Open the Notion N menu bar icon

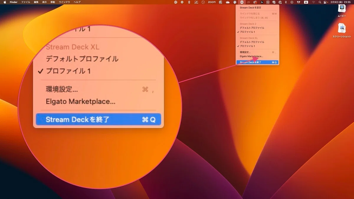point(268,2)
